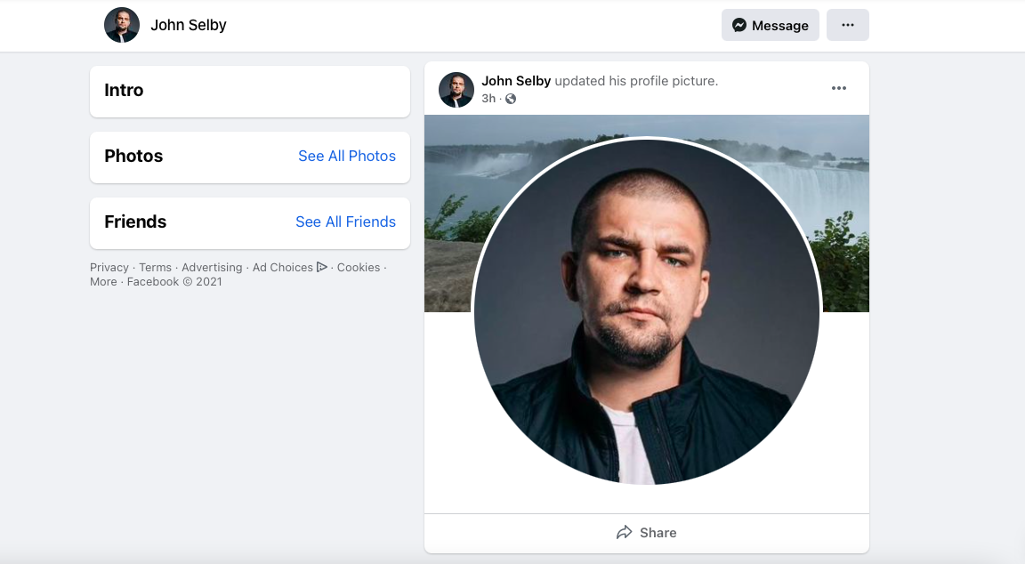Open the profile more options ellipsis
Image resolution: width=1025 pixels, height=564 pixels.
click(847, 25)
